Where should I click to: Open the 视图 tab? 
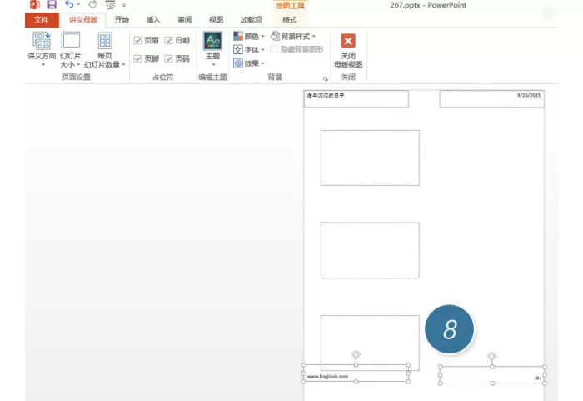click(216, 20)
